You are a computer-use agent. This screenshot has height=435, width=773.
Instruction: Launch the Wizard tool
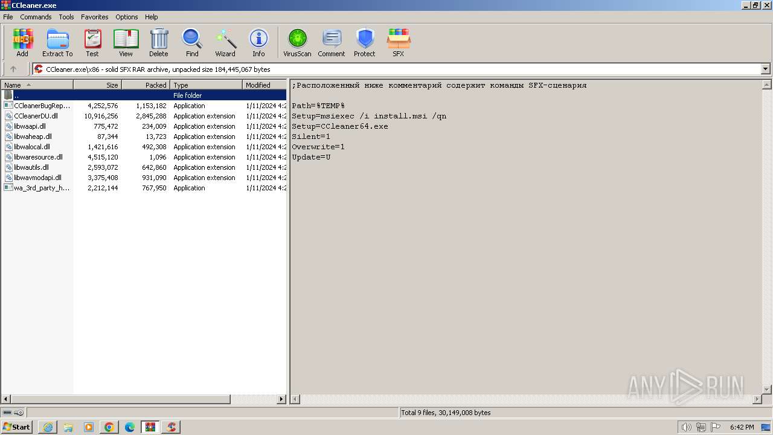click(x=225, y=42)
